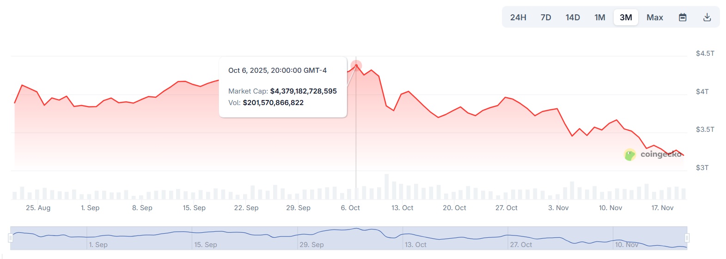Viewport: 726px width, 259px height.
Task: Click the Market Cap value in tooltip
Action: click(x=303, y=91)
